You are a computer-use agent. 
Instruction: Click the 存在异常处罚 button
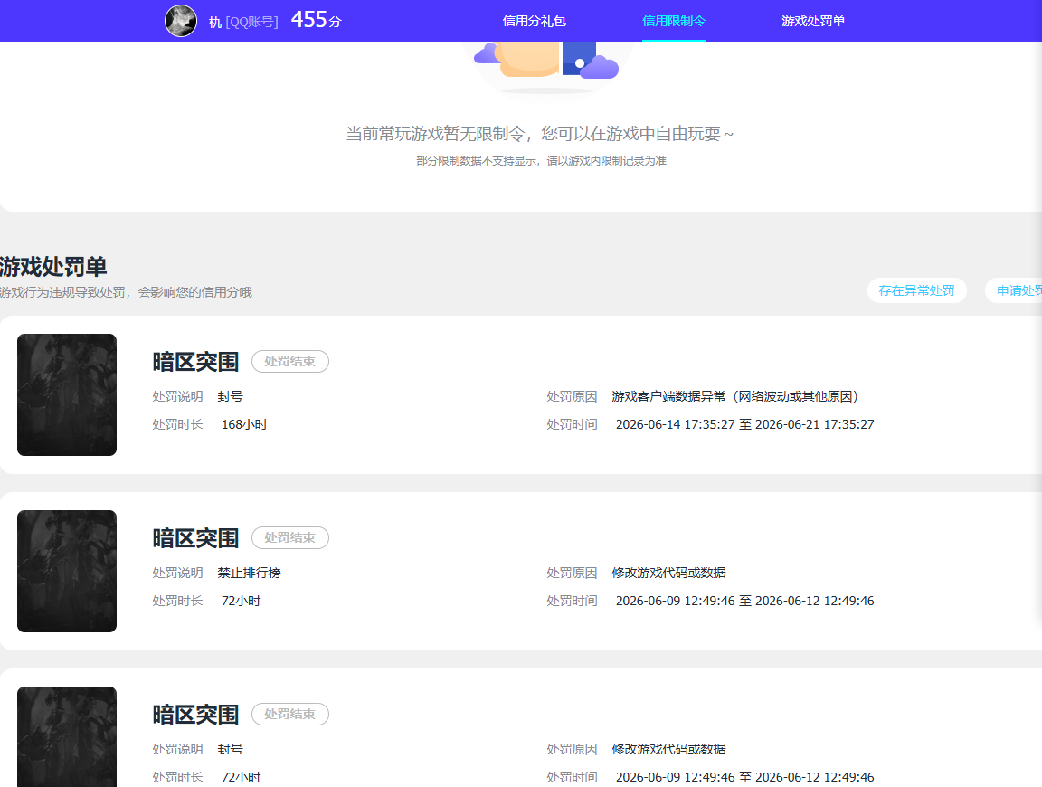pyautogui.click(x=916, y=290)
